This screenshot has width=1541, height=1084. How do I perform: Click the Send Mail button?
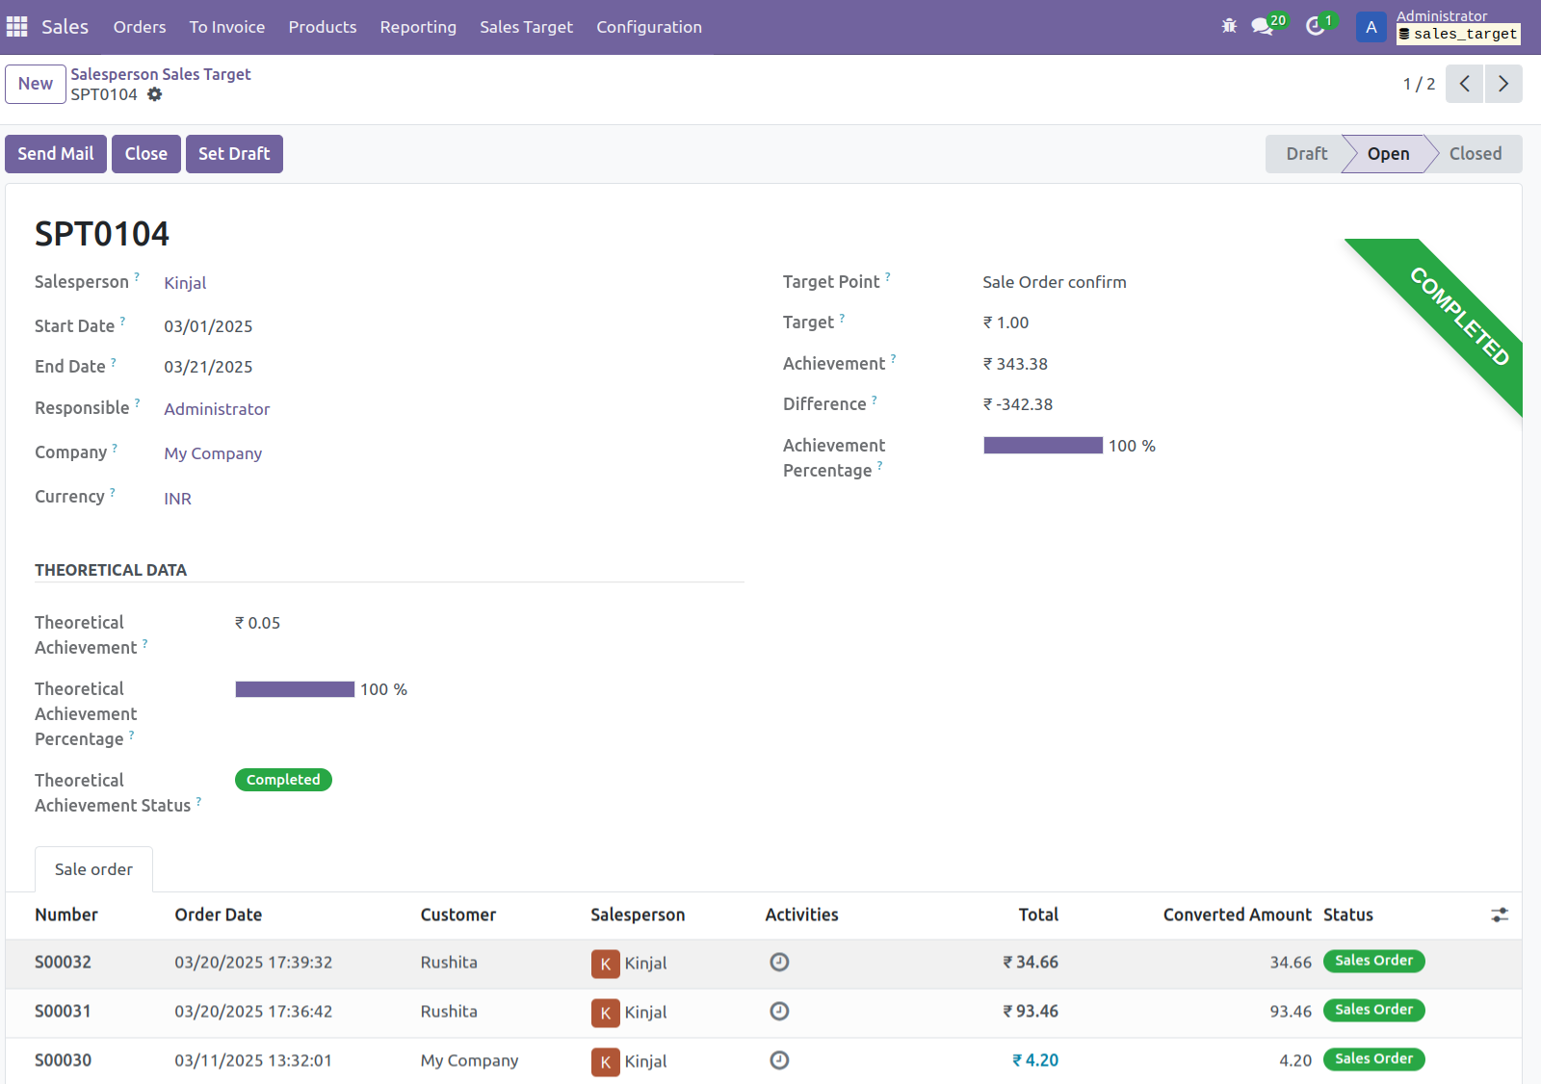pos(56,154)
